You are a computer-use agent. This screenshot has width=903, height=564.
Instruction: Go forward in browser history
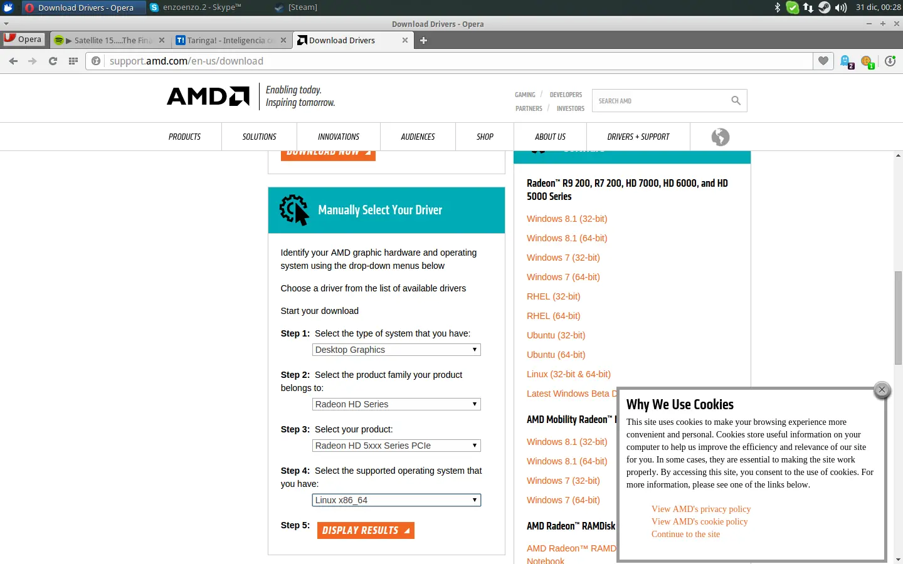tap(33, 61)
